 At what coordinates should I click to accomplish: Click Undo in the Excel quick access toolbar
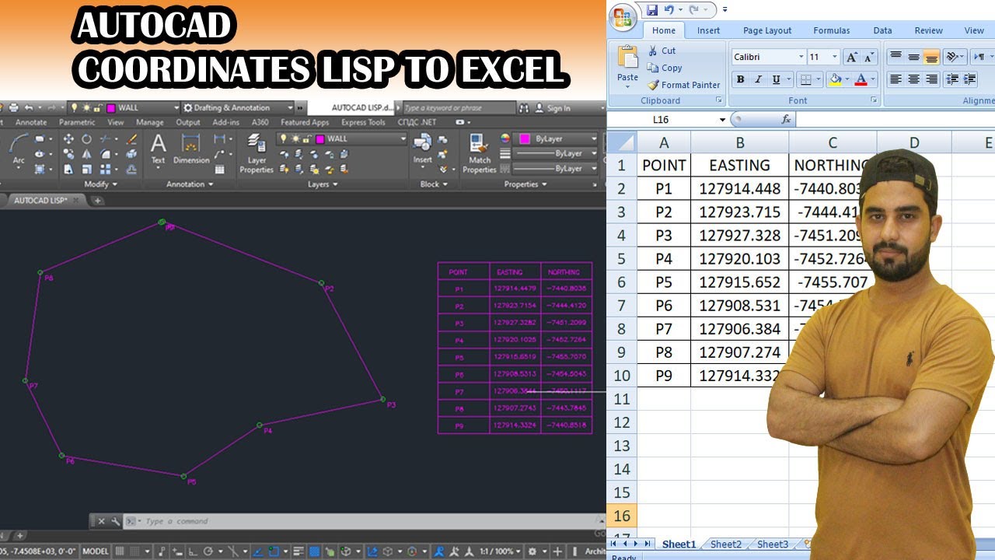[x=669, y=10]
